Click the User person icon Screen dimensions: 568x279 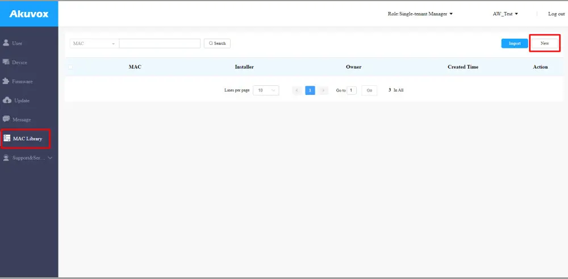6,43
